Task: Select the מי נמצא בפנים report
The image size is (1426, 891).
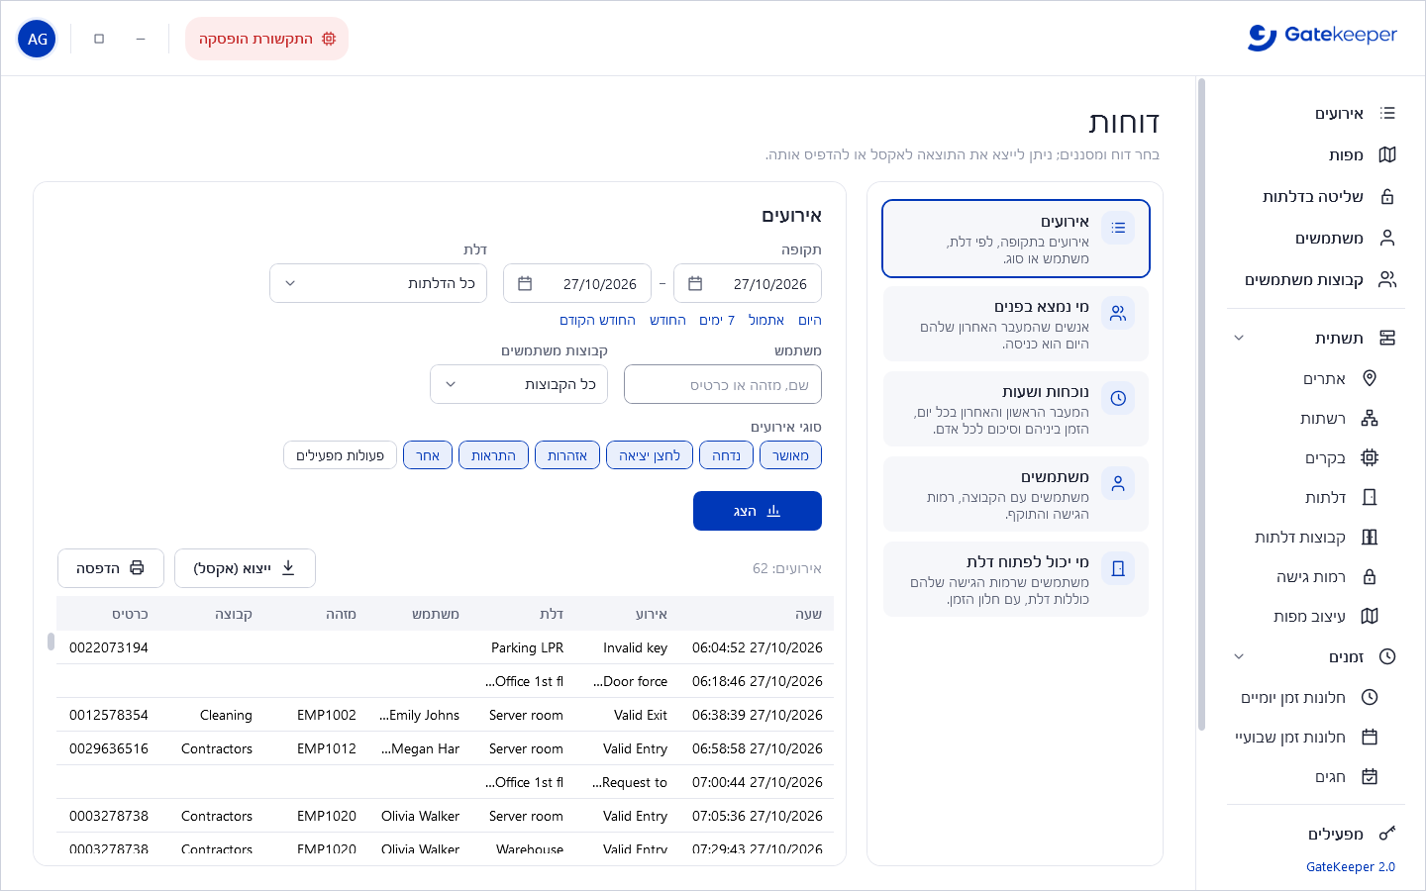Action: pos(1016,324)
